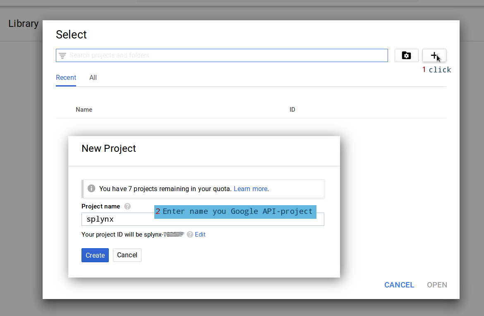
Task: Click the ID column header
Action: [x=292, y=110]
